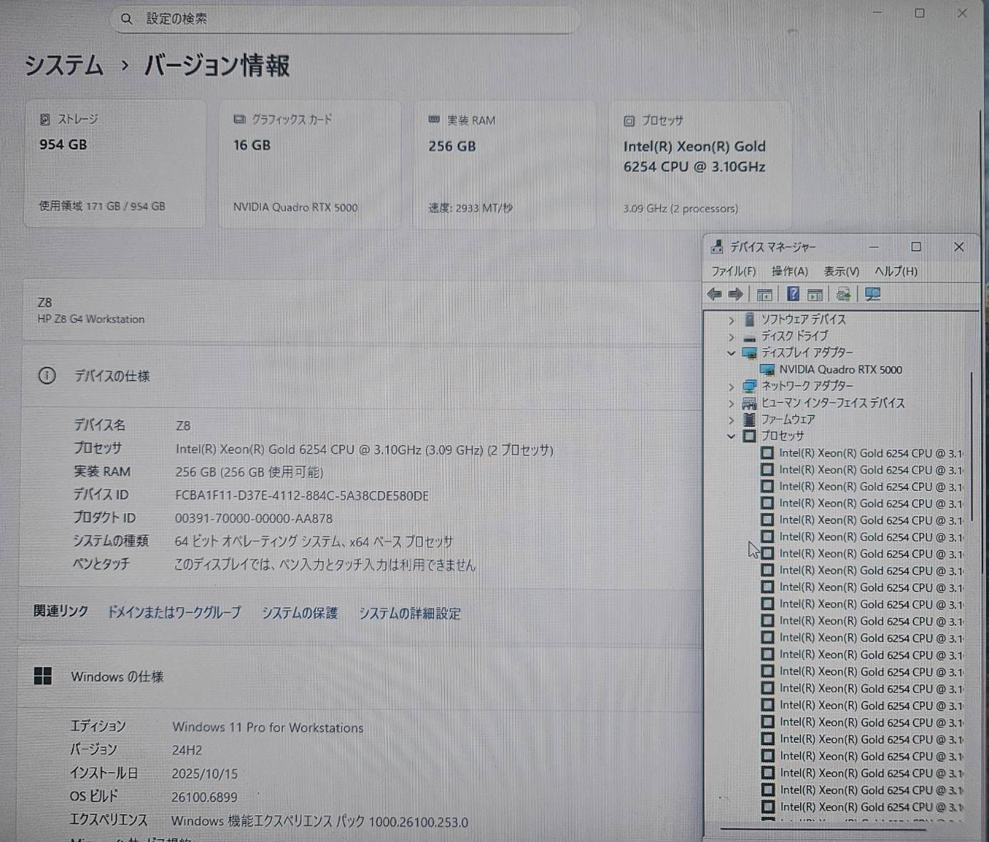Expand the ディスク ドライブ tree node
Image resolution: width=989 pixels, height=842 pixels.
731,336
